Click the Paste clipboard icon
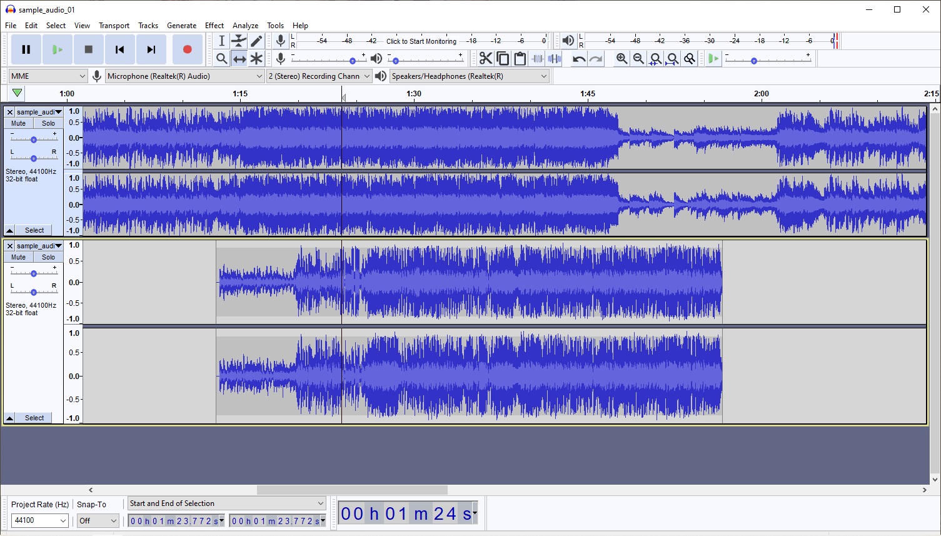This screenshot has height=536, width=941. [520, 59]
